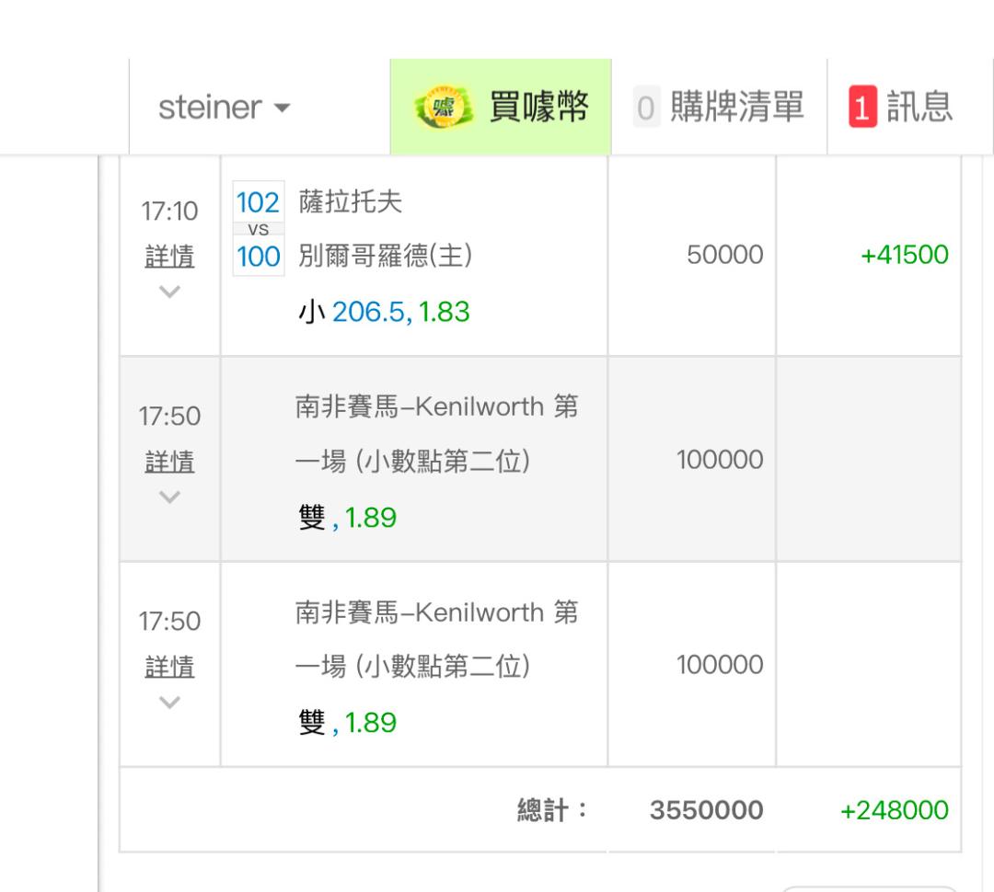Switch to the 購牌清單 tab
The image size is (994, 892).
[x=720, y=108]
